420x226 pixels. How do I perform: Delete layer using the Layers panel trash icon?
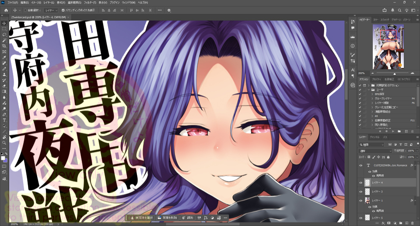(412, 223)
